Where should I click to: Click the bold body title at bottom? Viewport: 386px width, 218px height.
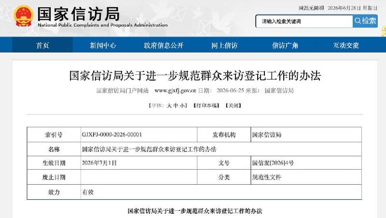(195, 211)
